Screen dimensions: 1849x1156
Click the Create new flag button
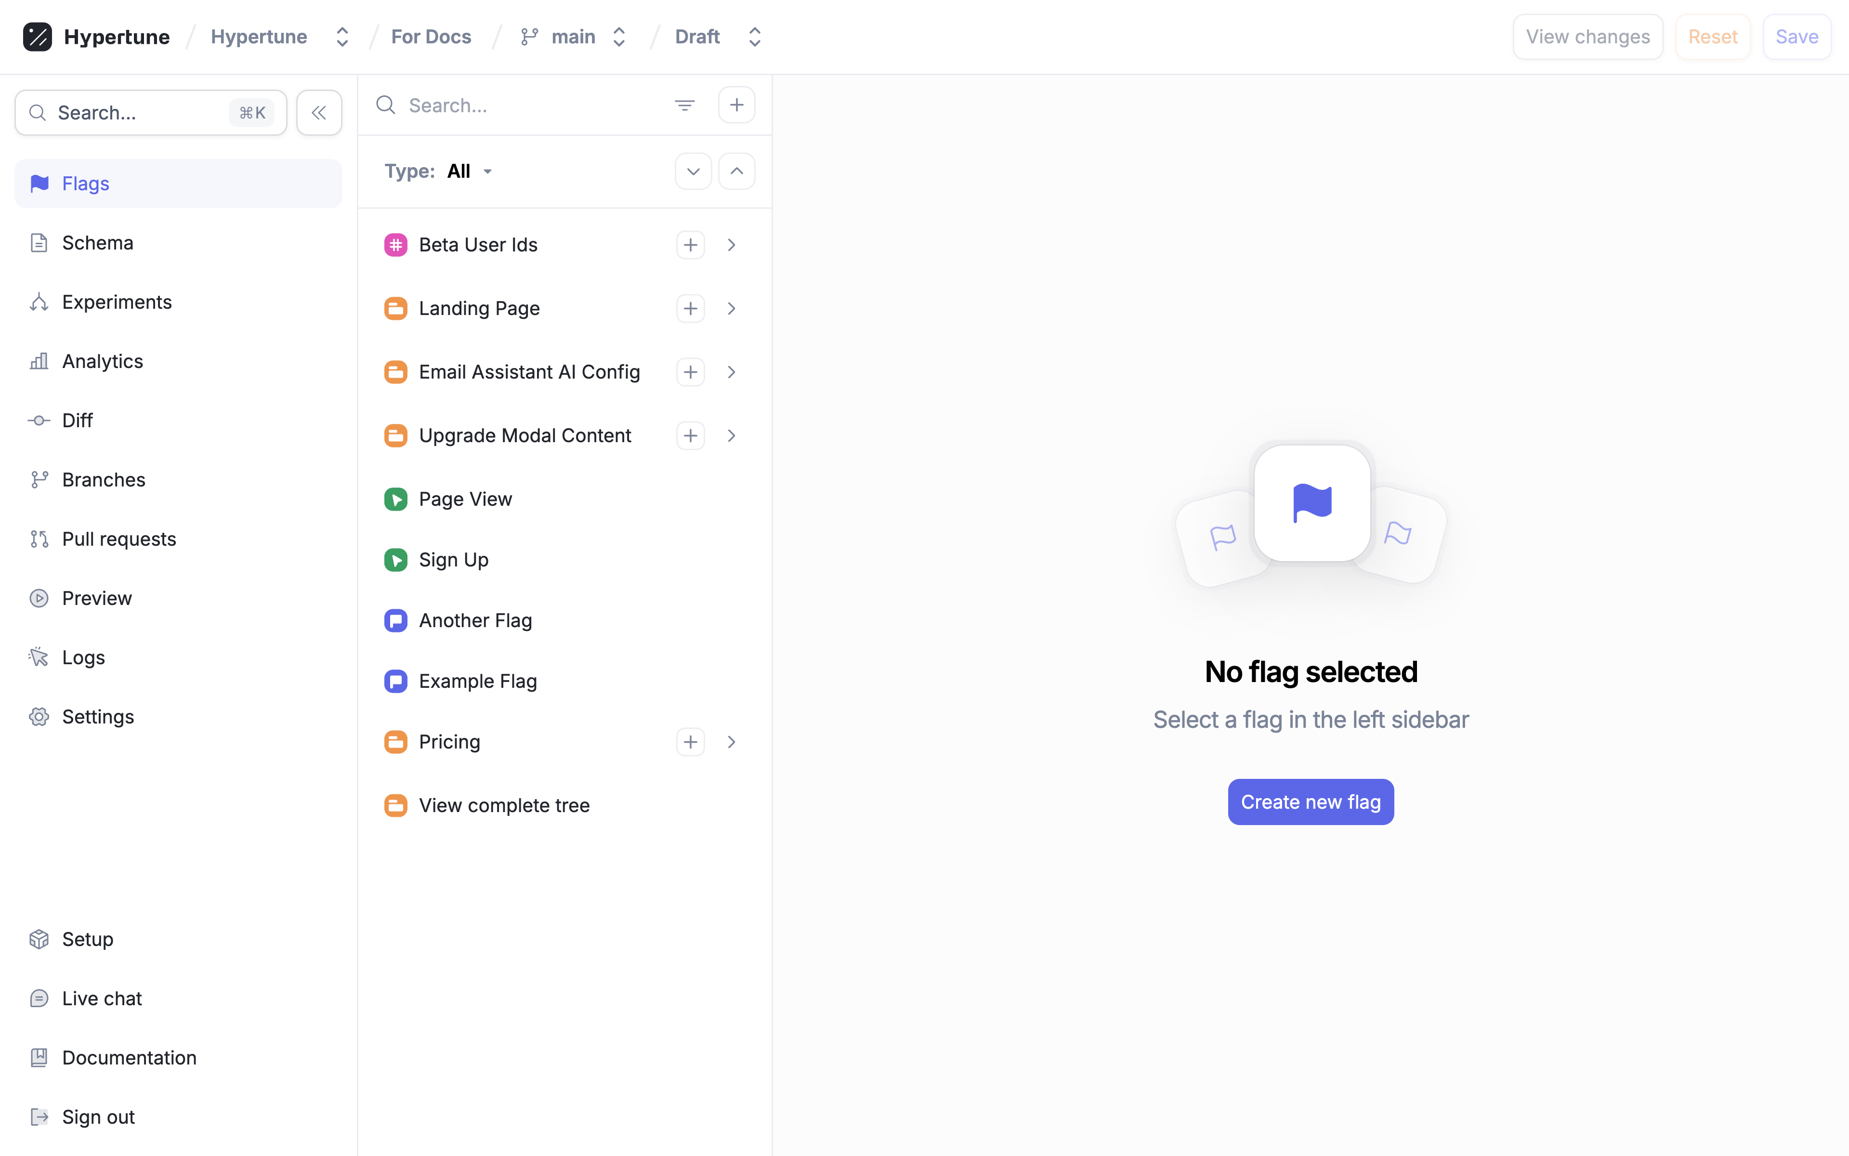coord(1310,802)
